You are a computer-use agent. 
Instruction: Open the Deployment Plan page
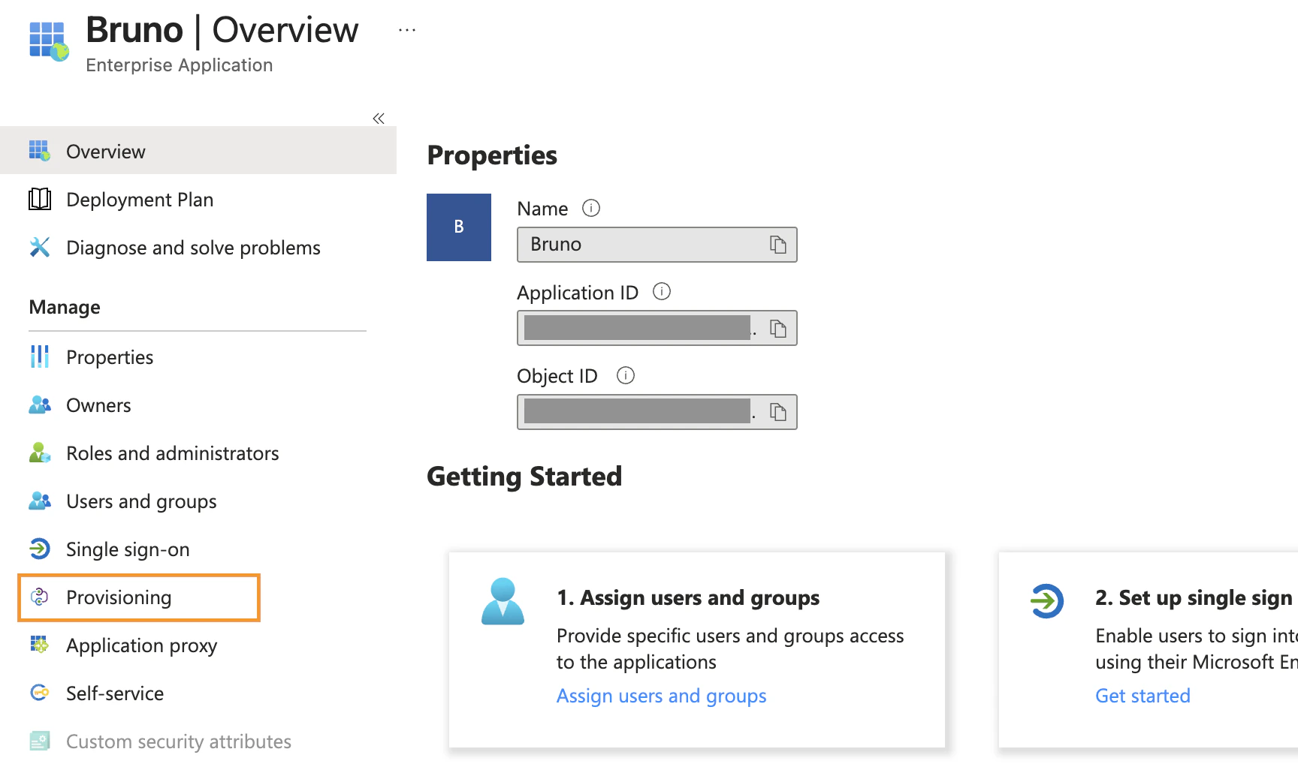140,199
